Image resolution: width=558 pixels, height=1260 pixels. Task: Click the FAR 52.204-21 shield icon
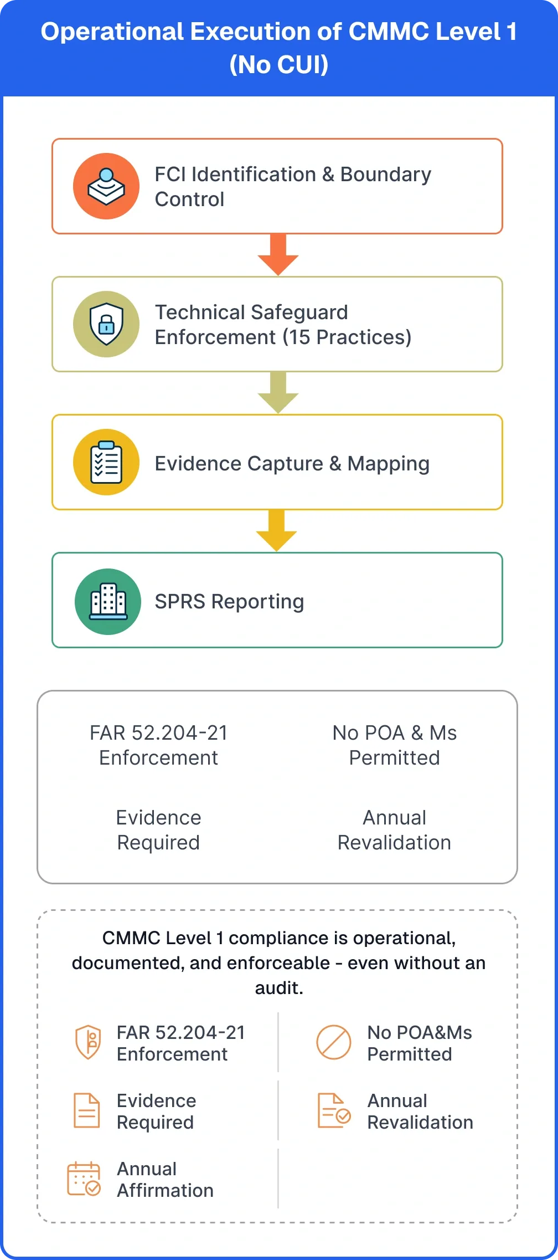[88, 1042]
